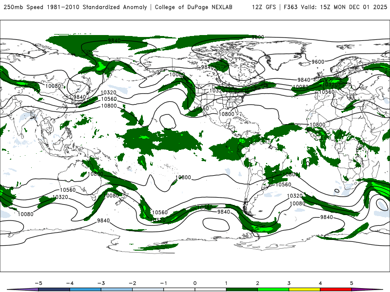
Task: Click the '9840' contour label over northern Siberia
Action: (114, 41)
